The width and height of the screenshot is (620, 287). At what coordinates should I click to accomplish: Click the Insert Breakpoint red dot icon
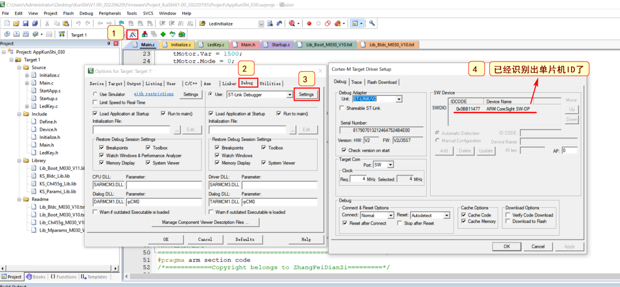(x=309, y=23)
